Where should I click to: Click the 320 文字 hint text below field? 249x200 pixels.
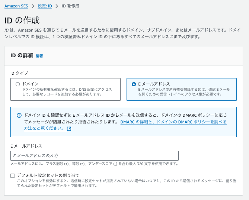click(94, 164)
